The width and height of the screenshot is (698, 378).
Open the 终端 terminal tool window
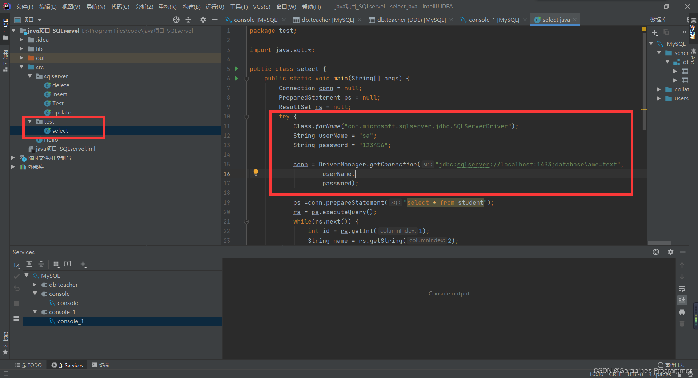click(x=100, y=365)
